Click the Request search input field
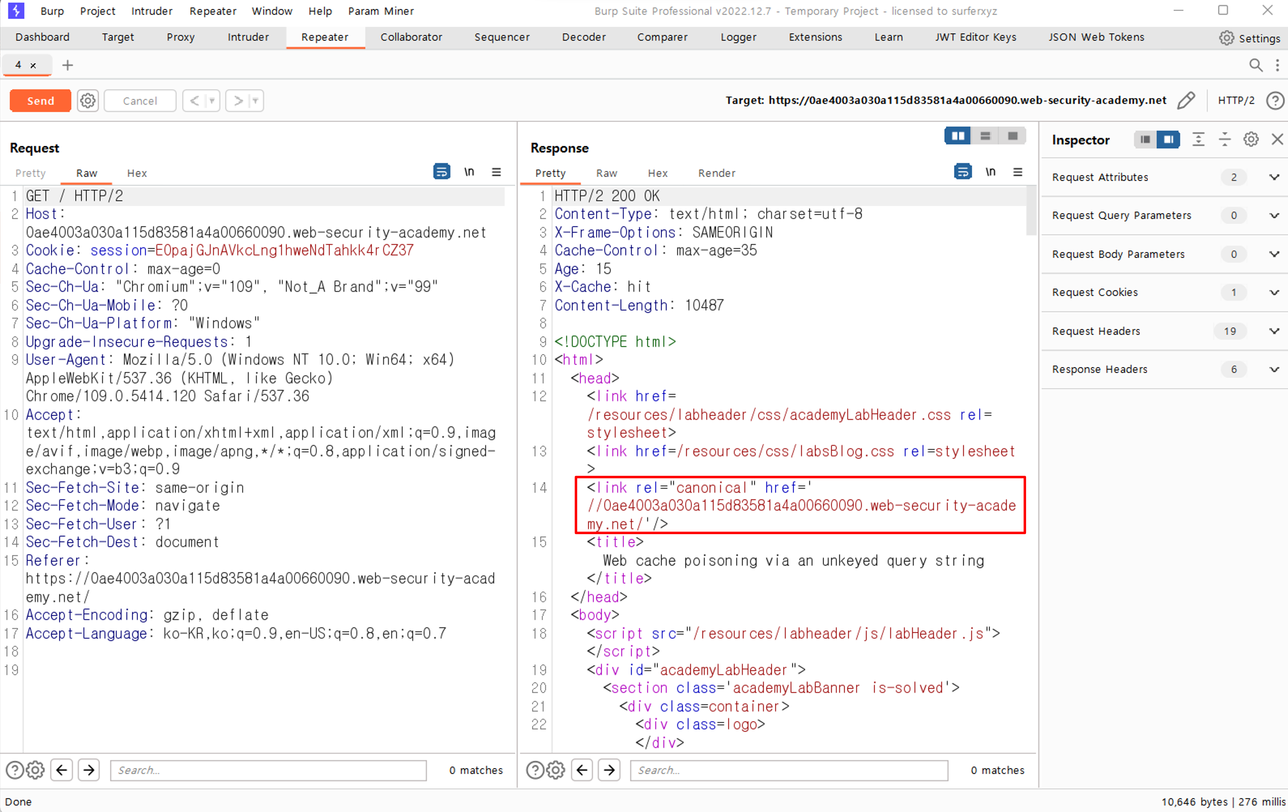 [268, 770]
